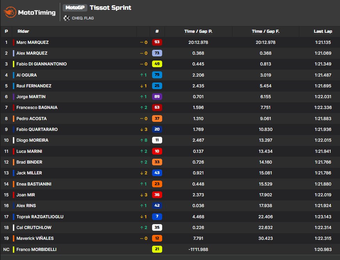The width and height of the screenshot is (340, 260).
Task: Click the up 8 position arrow for Moreira
Action: click(144, 140)
